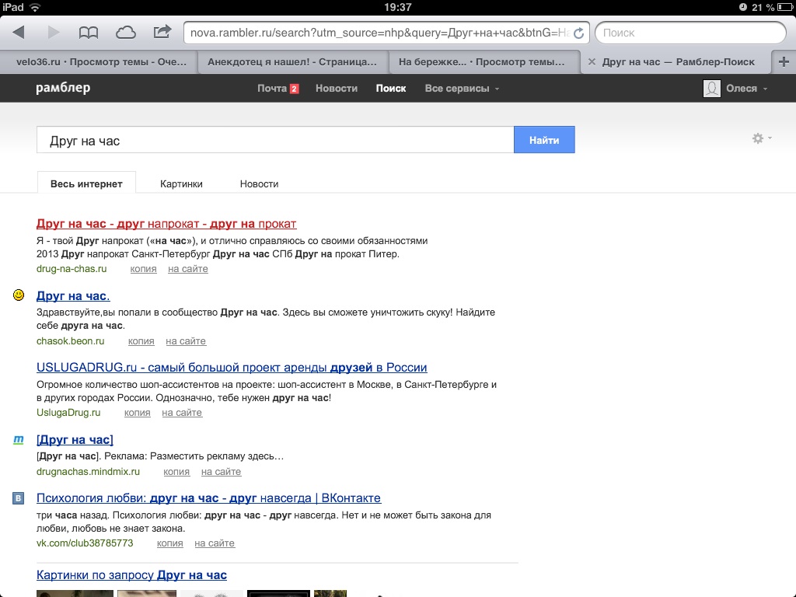Image resolution: width=796 pixels, height=597 pixels.
Task: Open the Друг на час. beon result
Action: click(73, 296)
